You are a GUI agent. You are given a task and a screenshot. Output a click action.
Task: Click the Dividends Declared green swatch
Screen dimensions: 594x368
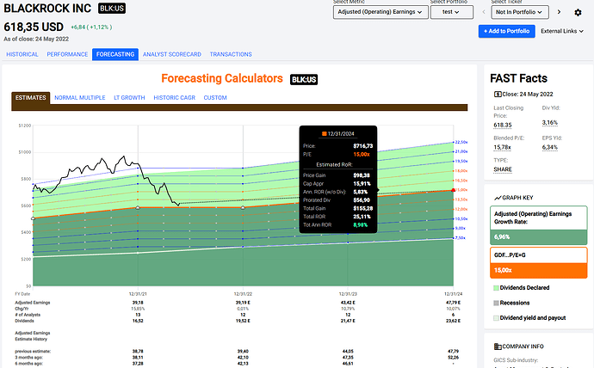pos(496,288)
